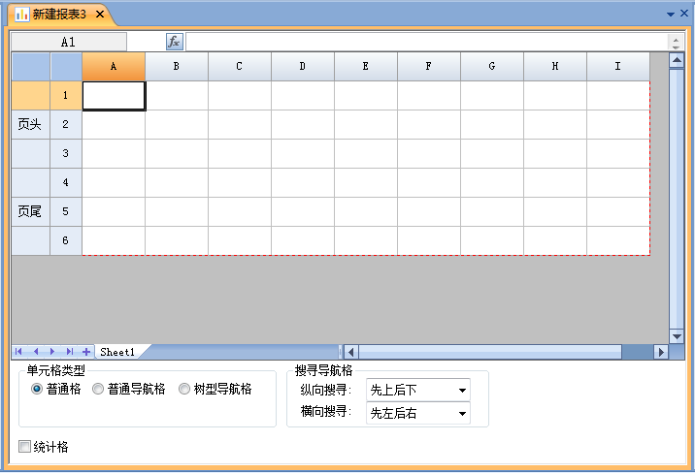The width and height of the screenshot is (695, 473).
Task: Enable the 统计格 checkbox
Action: [x=25, y=447]
